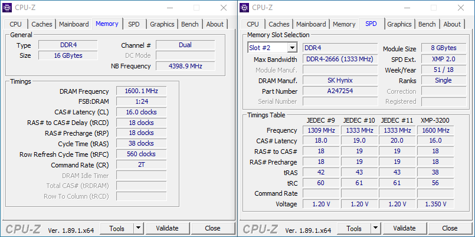475x237 pixels.
Task: Open Graphics tab in left window
Action: [x=162, y=24]
